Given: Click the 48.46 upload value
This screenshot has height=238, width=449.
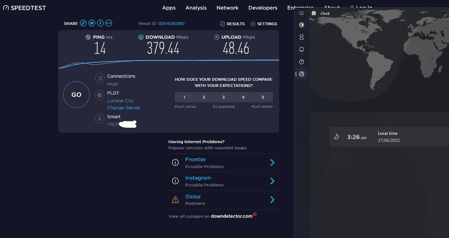Looking at the screenshot, I should coord(236,49).
